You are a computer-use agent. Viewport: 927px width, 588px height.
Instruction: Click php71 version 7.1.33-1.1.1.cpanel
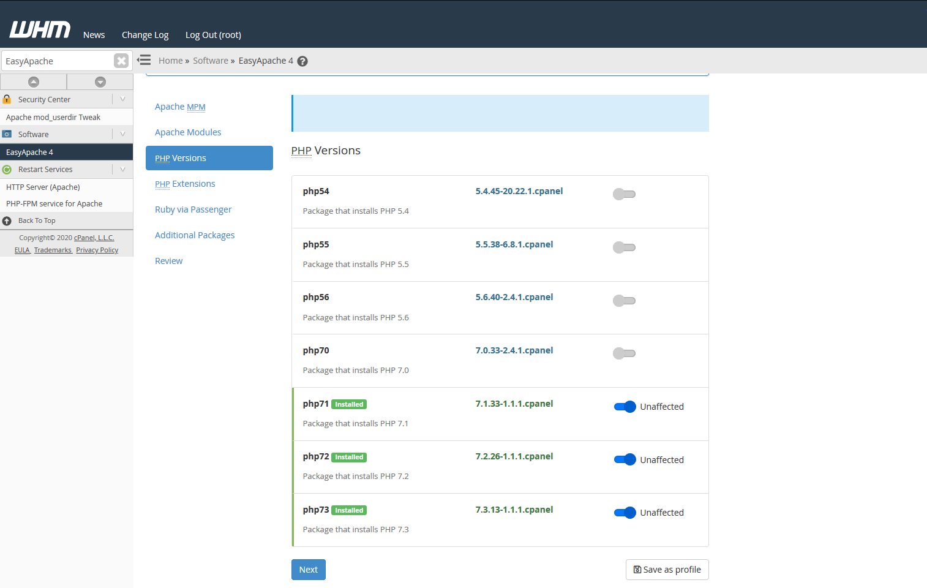point(514,404)
